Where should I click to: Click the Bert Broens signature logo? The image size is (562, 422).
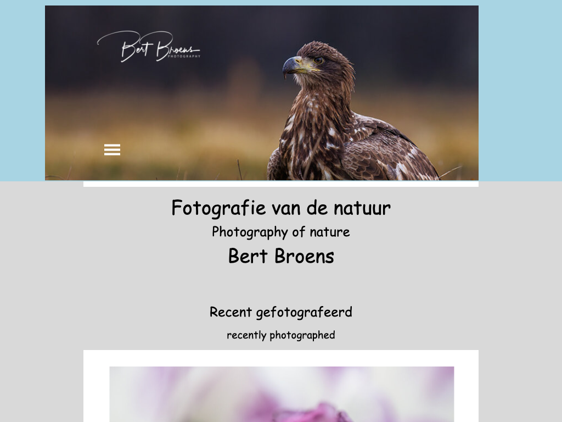(148, 47)
